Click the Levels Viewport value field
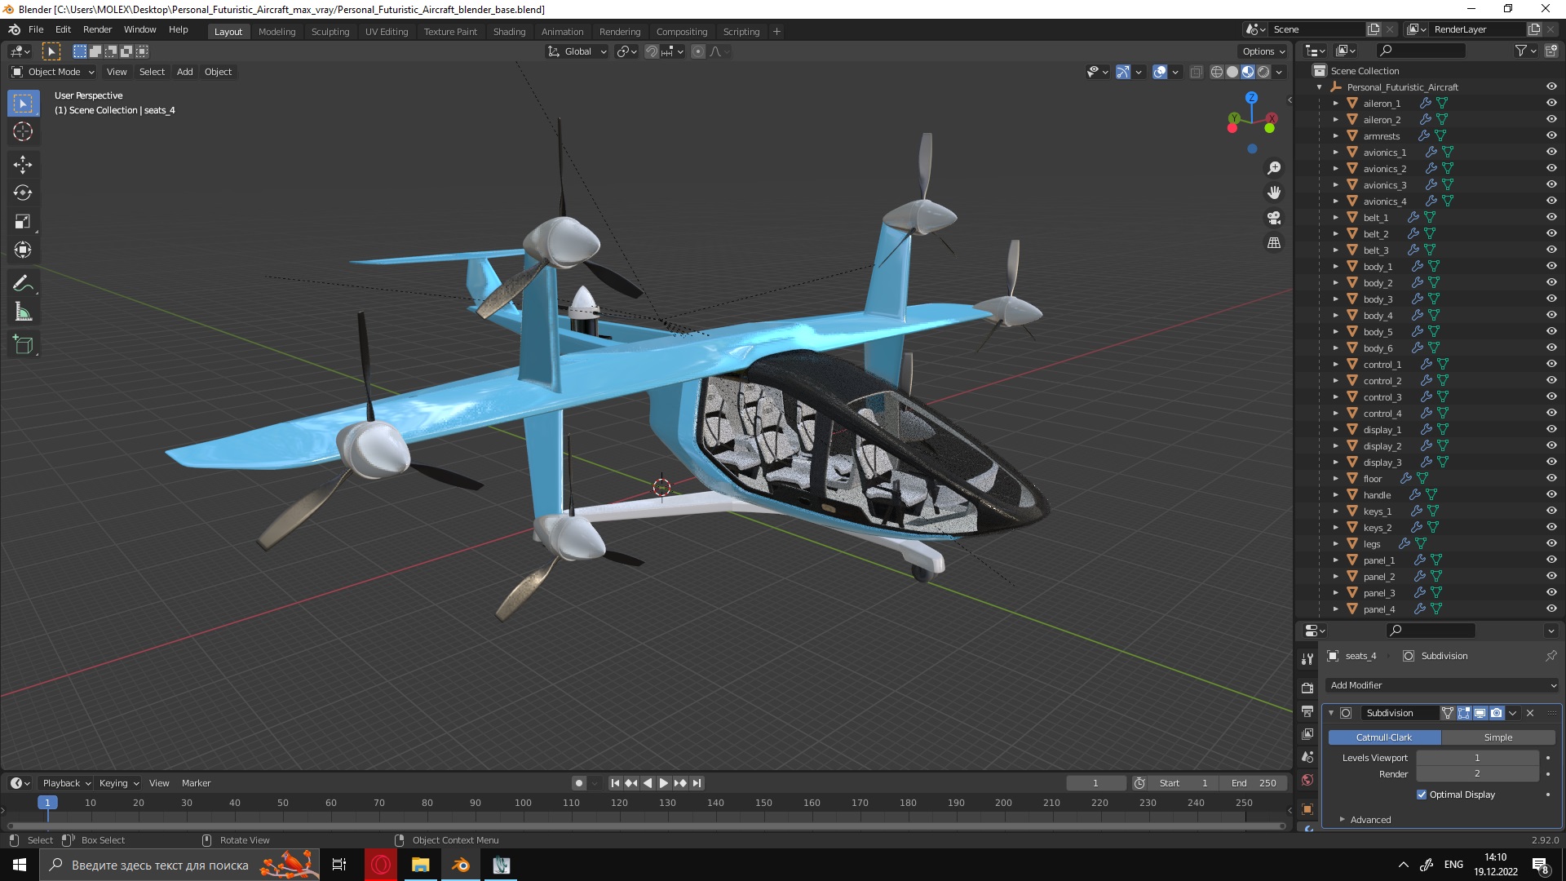The image size is (1566, 881). coord(1476,758)
